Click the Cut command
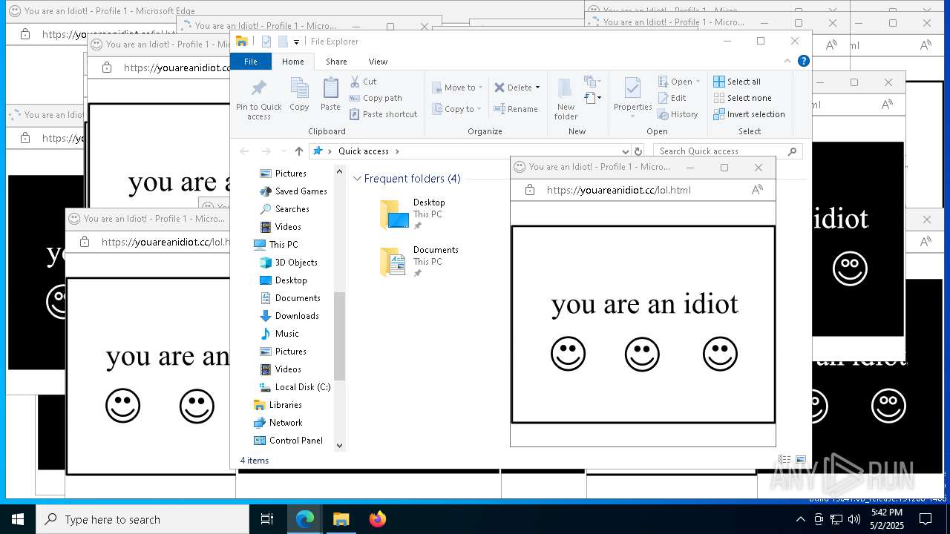Viewport: 950px width, 534px height. click(x=363, y=82)
